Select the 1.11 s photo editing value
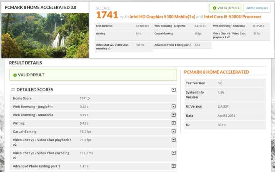This screenshot has height=172, width=275. coord(84,166)
